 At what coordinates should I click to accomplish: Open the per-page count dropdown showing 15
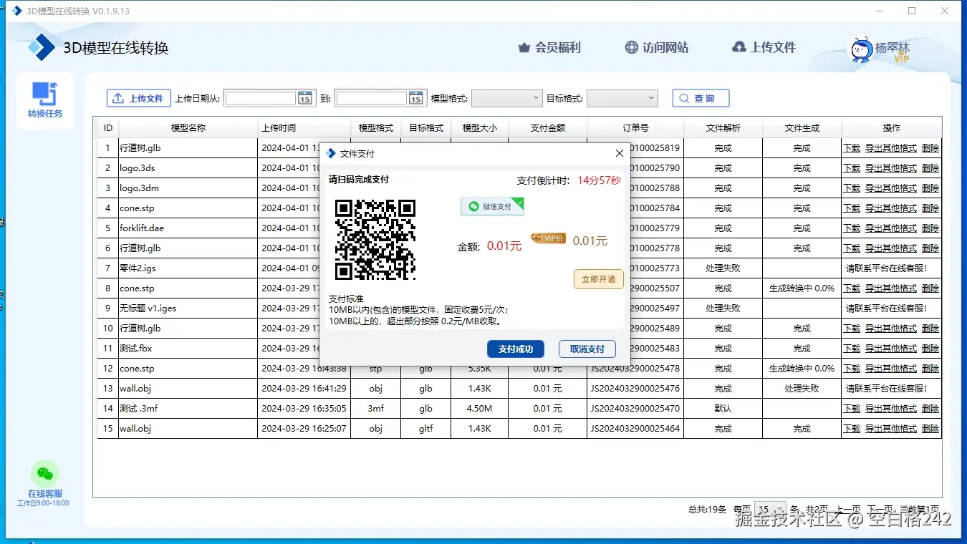[x=771, y=508]
